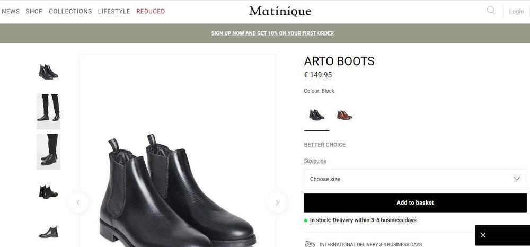Click the sign-up 10% off banner

coord(272,33)
